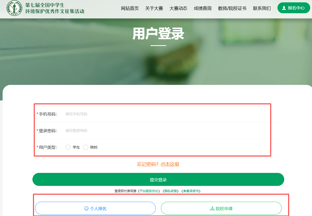The height and width of the screenshot is (216, 312).
Task: Click the user icon in 报名中心 button
Action: [284, 8]
